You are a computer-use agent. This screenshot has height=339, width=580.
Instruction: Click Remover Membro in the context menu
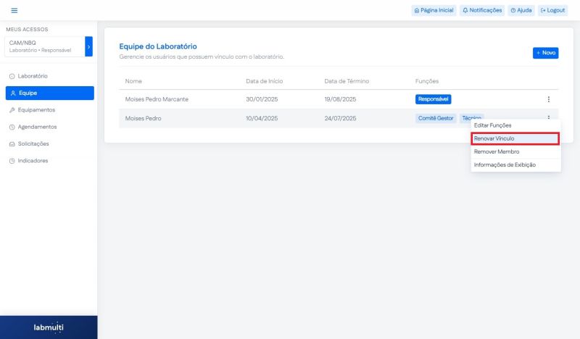[497, 151]
